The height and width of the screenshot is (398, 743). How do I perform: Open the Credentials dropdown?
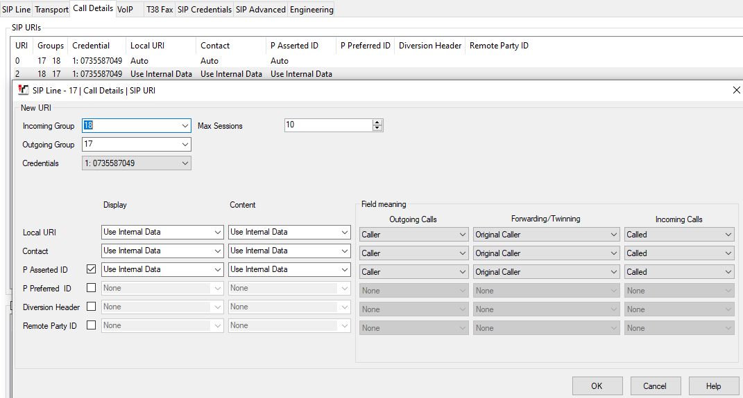[185, 163]
